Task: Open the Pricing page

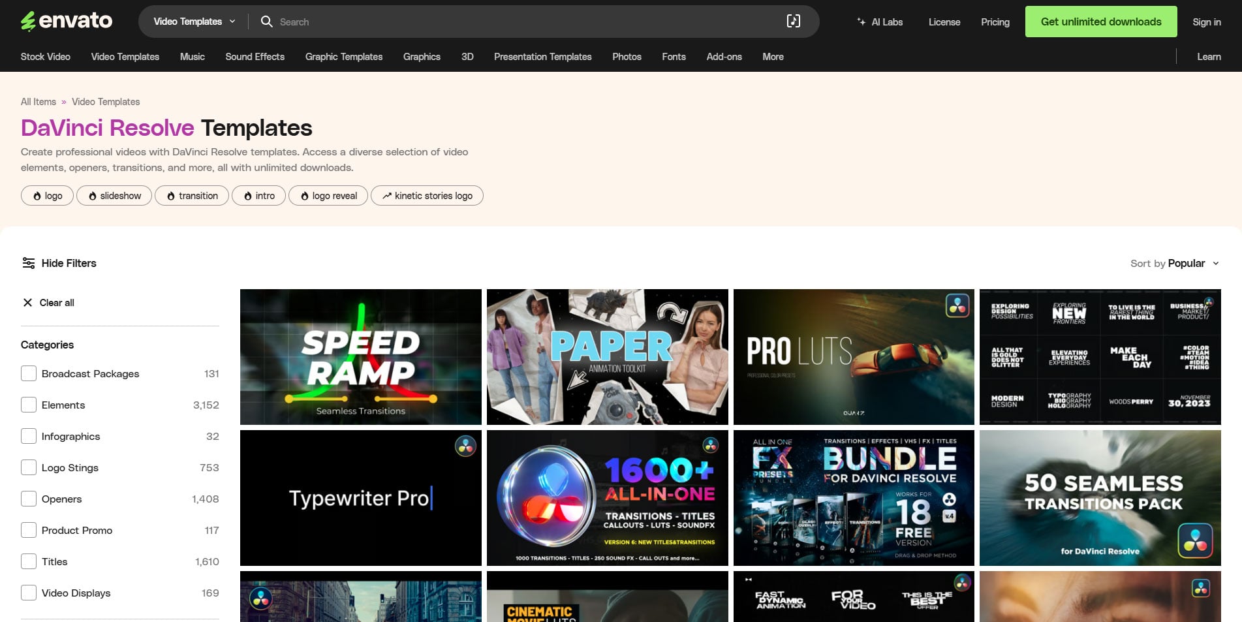Action: pyautogui.click(x=995, y=22)
